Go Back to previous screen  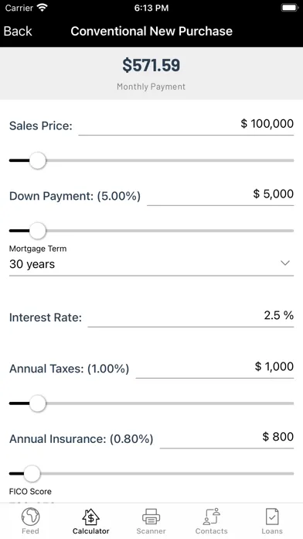point(18,31)
